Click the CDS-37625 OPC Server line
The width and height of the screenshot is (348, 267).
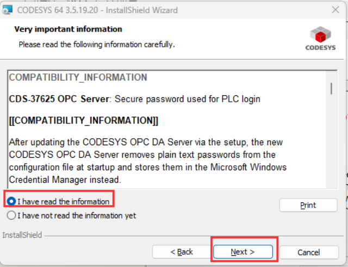[x=134, y=99]
